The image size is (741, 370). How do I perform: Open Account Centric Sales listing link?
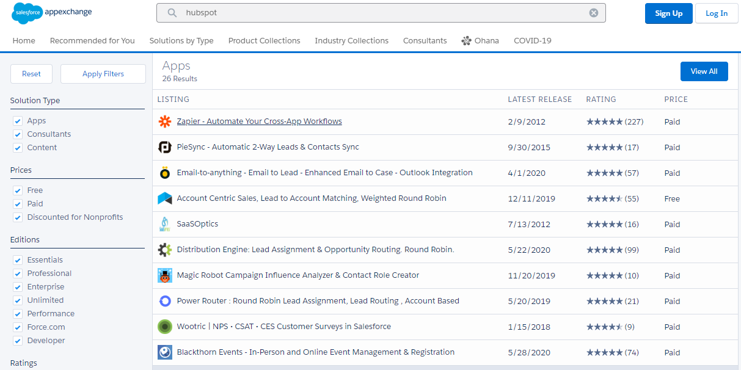(x=312, y=198)
